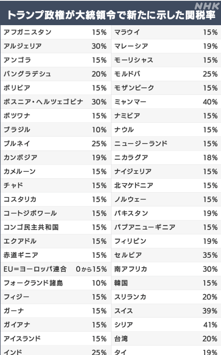Select the モルドバ 25% row

point(166,74)
